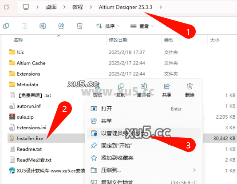Expand chevron after 教程 breadcrumb
Screen dimensions: 237x184
click(91, 7)
